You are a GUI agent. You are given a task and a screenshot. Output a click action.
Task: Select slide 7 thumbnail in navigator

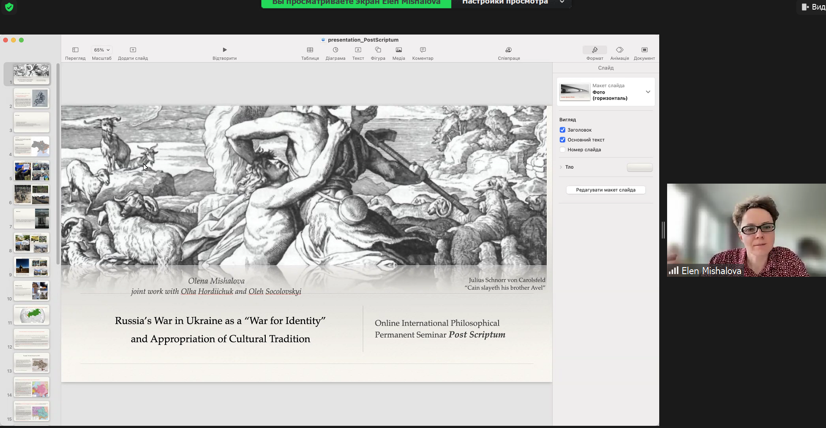tap(32, 219)
